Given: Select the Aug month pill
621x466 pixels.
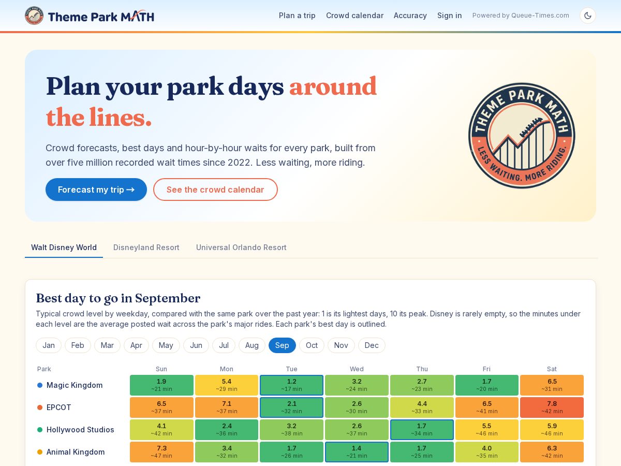Looking at the screenshot, I should coord(252,345).
